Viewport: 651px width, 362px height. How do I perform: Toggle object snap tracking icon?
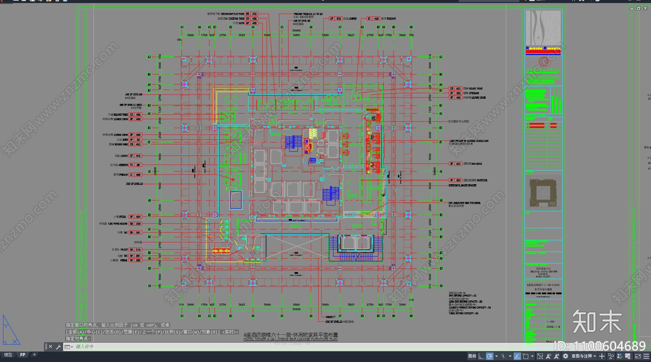(x=503, y=356)
